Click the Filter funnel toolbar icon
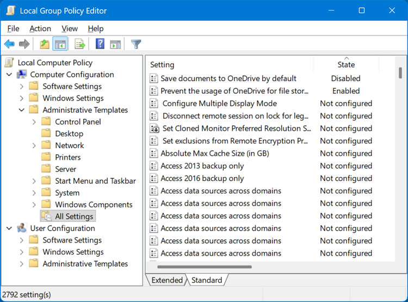408x302 pixels. [x=136, y=44]
